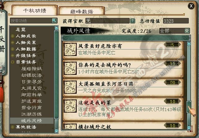
Task: Collapse the 日常任务 category
Action: point(12,62)
